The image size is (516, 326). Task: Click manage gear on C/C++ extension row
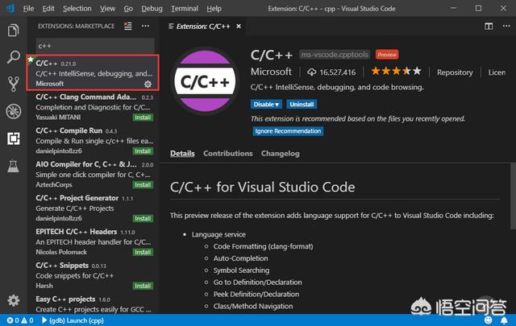(x=148, y=85)
